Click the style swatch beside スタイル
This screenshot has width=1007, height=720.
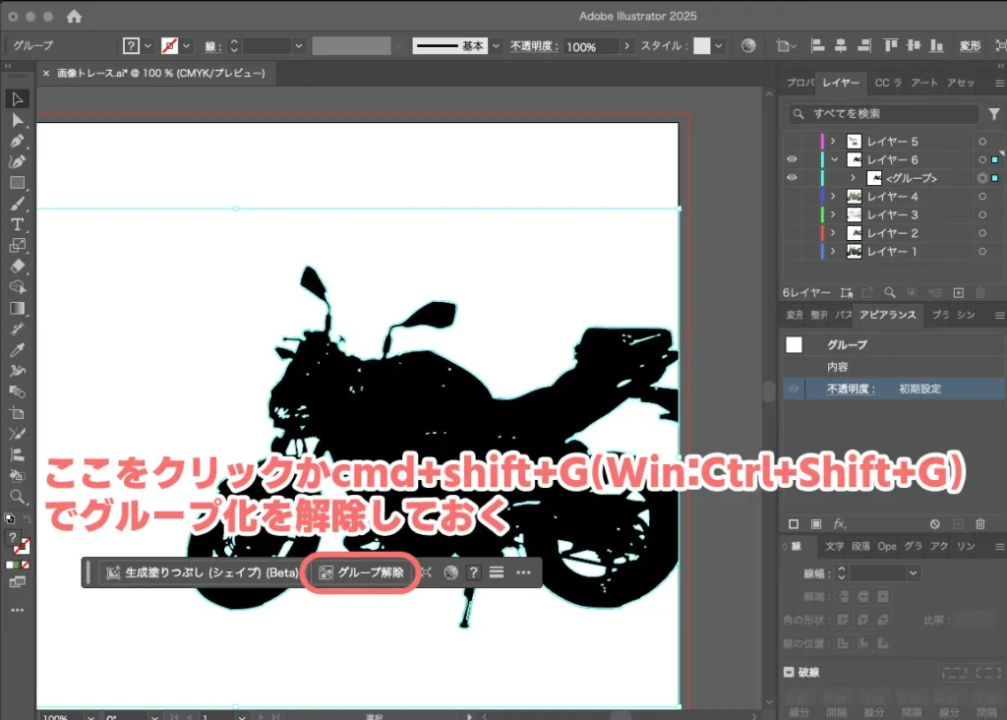pos(702,46)
